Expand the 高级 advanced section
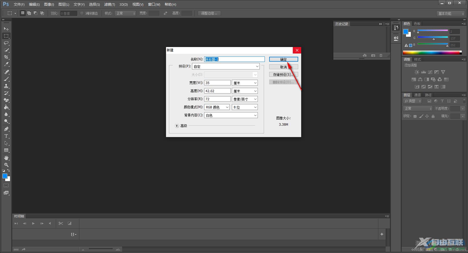The image size is (468, 253). click(x=177, y=126)
